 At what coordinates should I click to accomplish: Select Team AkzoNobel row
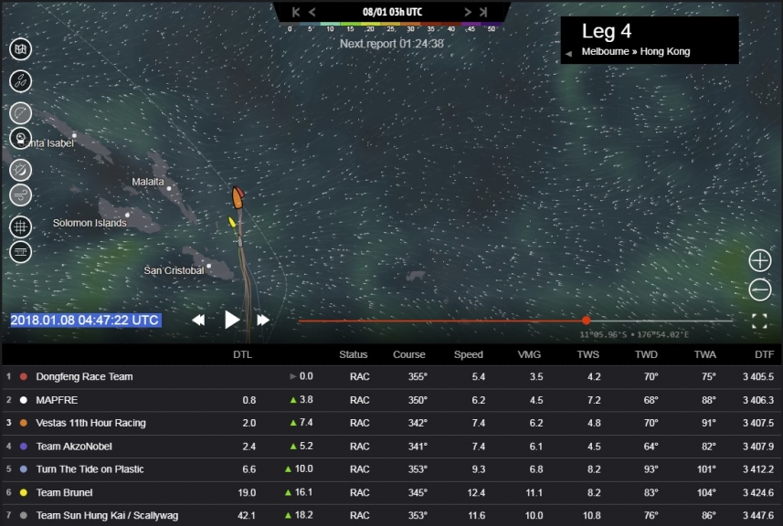391,447
